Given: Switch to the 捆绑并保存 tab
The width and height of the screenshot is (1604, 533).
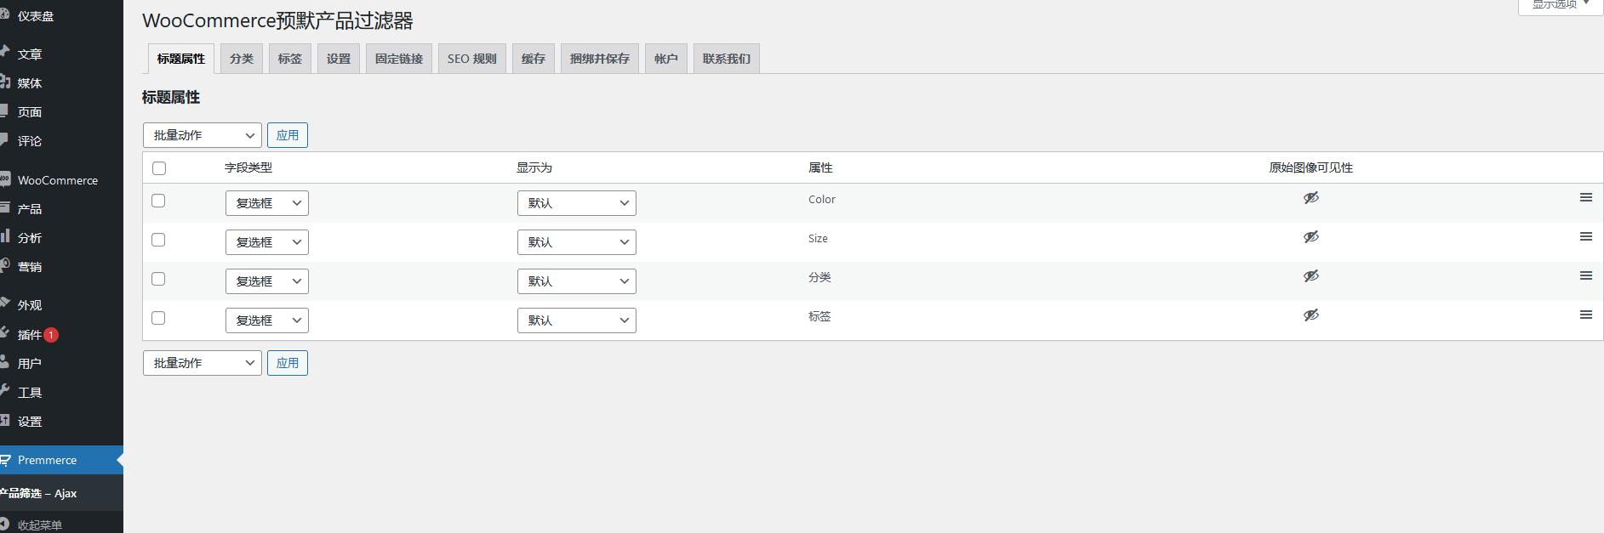Looking at the screenshot, I should pos(600,59).
